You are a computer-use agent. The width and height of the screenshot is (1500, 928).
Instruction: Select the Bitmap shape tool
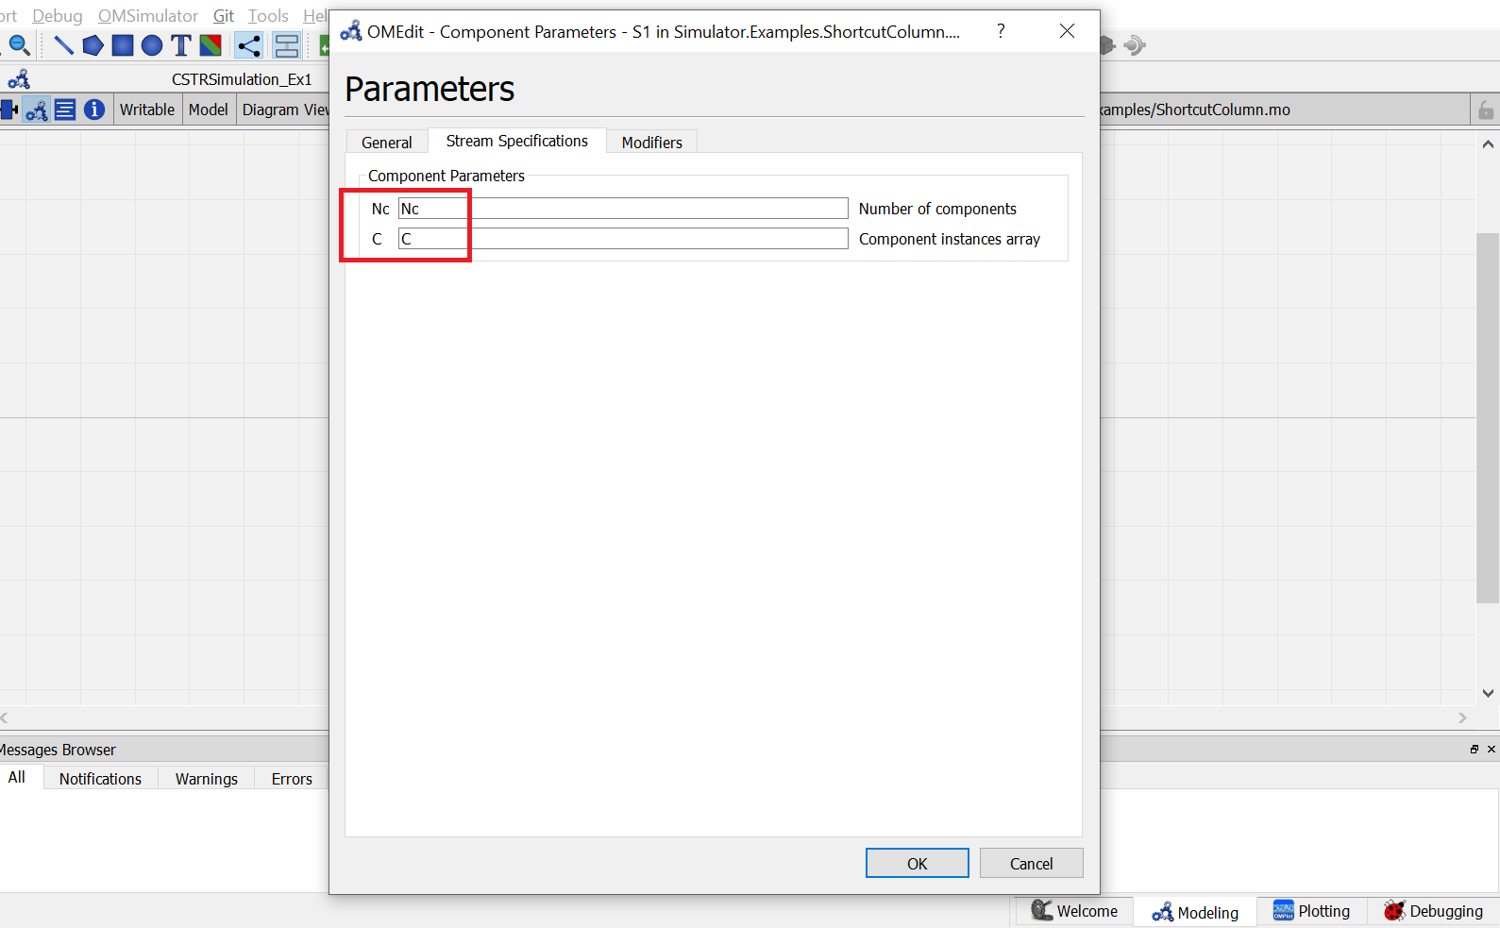(x=211, y=44)
